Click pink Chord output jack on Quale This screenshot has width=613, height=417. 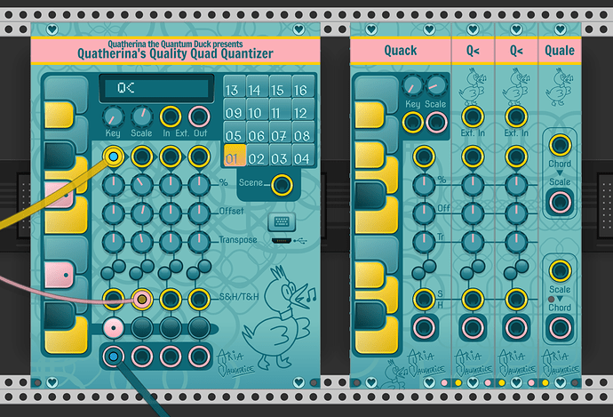click(560, 328)
